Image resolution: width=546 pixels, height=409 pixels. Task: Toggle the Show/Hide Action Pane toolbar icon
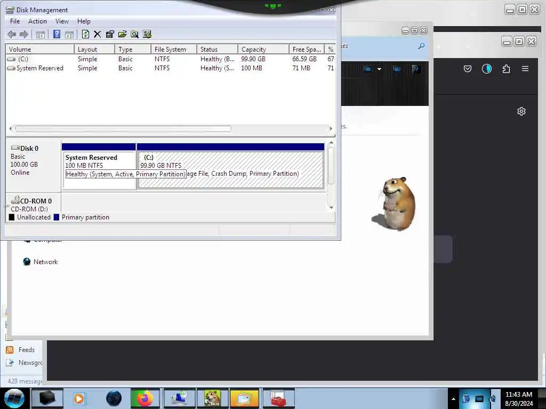click(69, 34)
